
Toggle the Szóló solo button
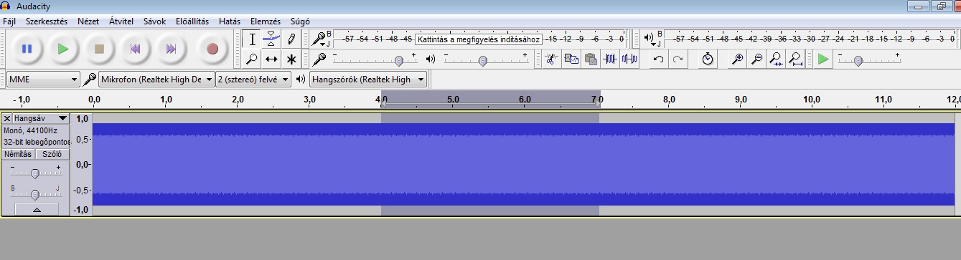pyautogui.click(x=52, y=154)
